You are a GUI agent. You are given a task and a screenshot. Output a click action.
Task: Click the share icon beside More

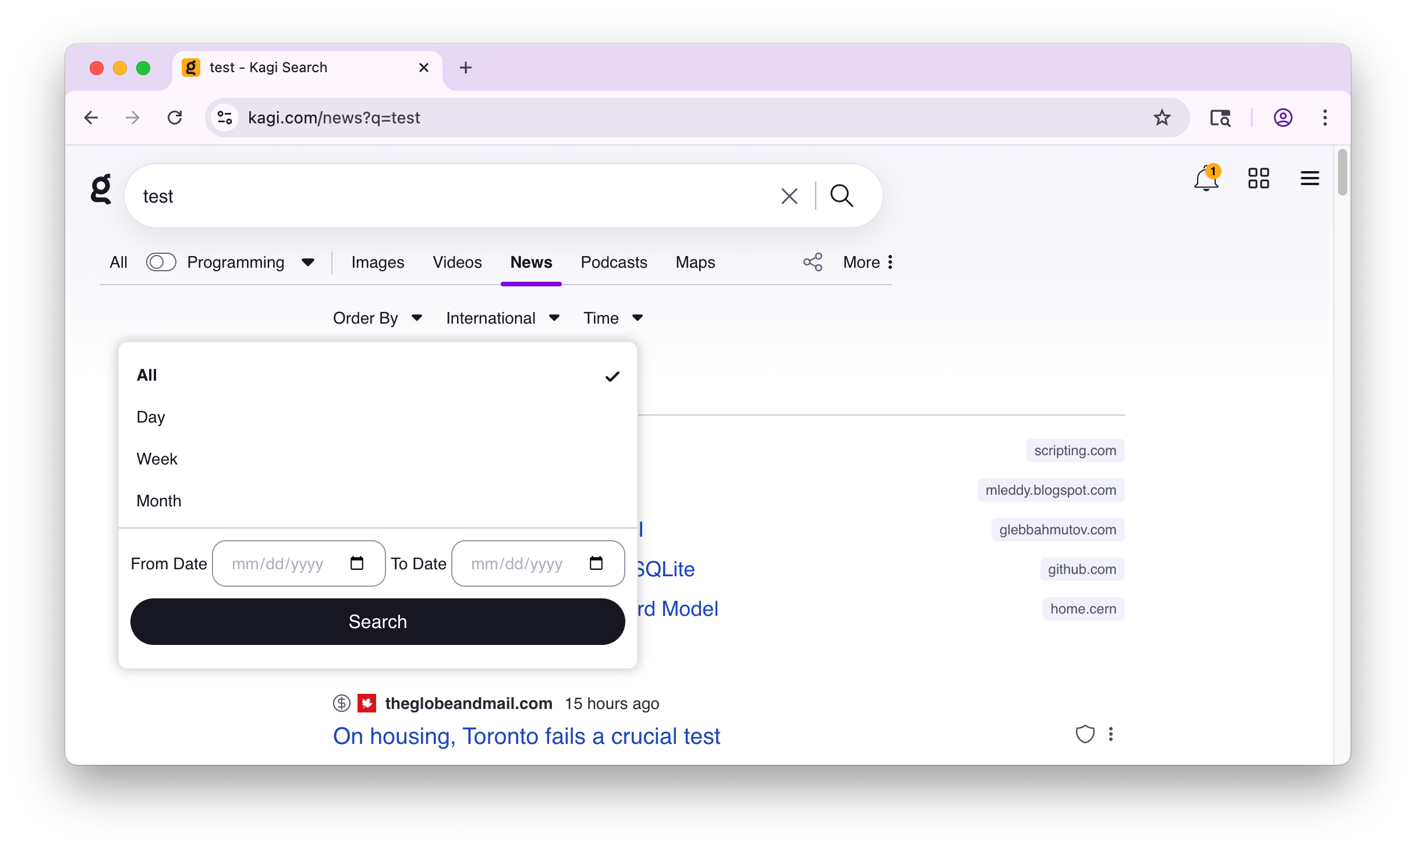pyautogui.click(x=813, y=263)
